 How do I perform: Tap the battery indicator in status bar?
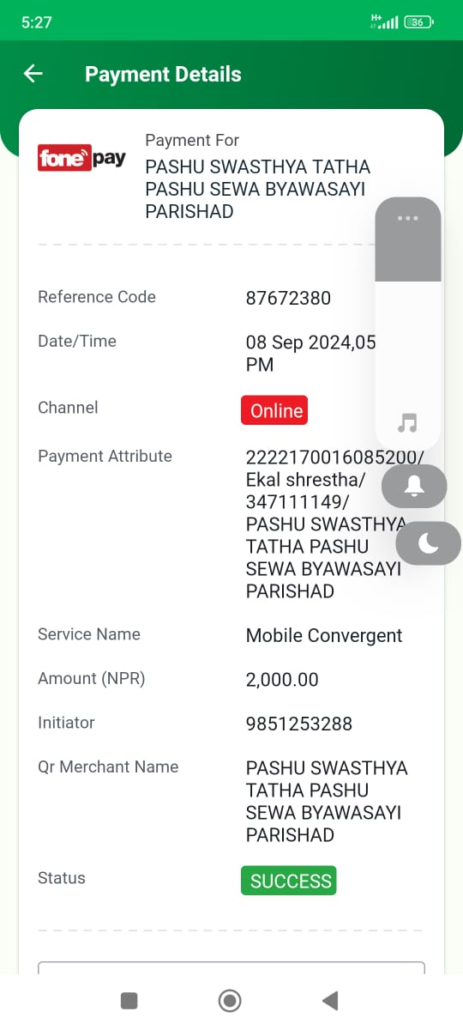419,22
